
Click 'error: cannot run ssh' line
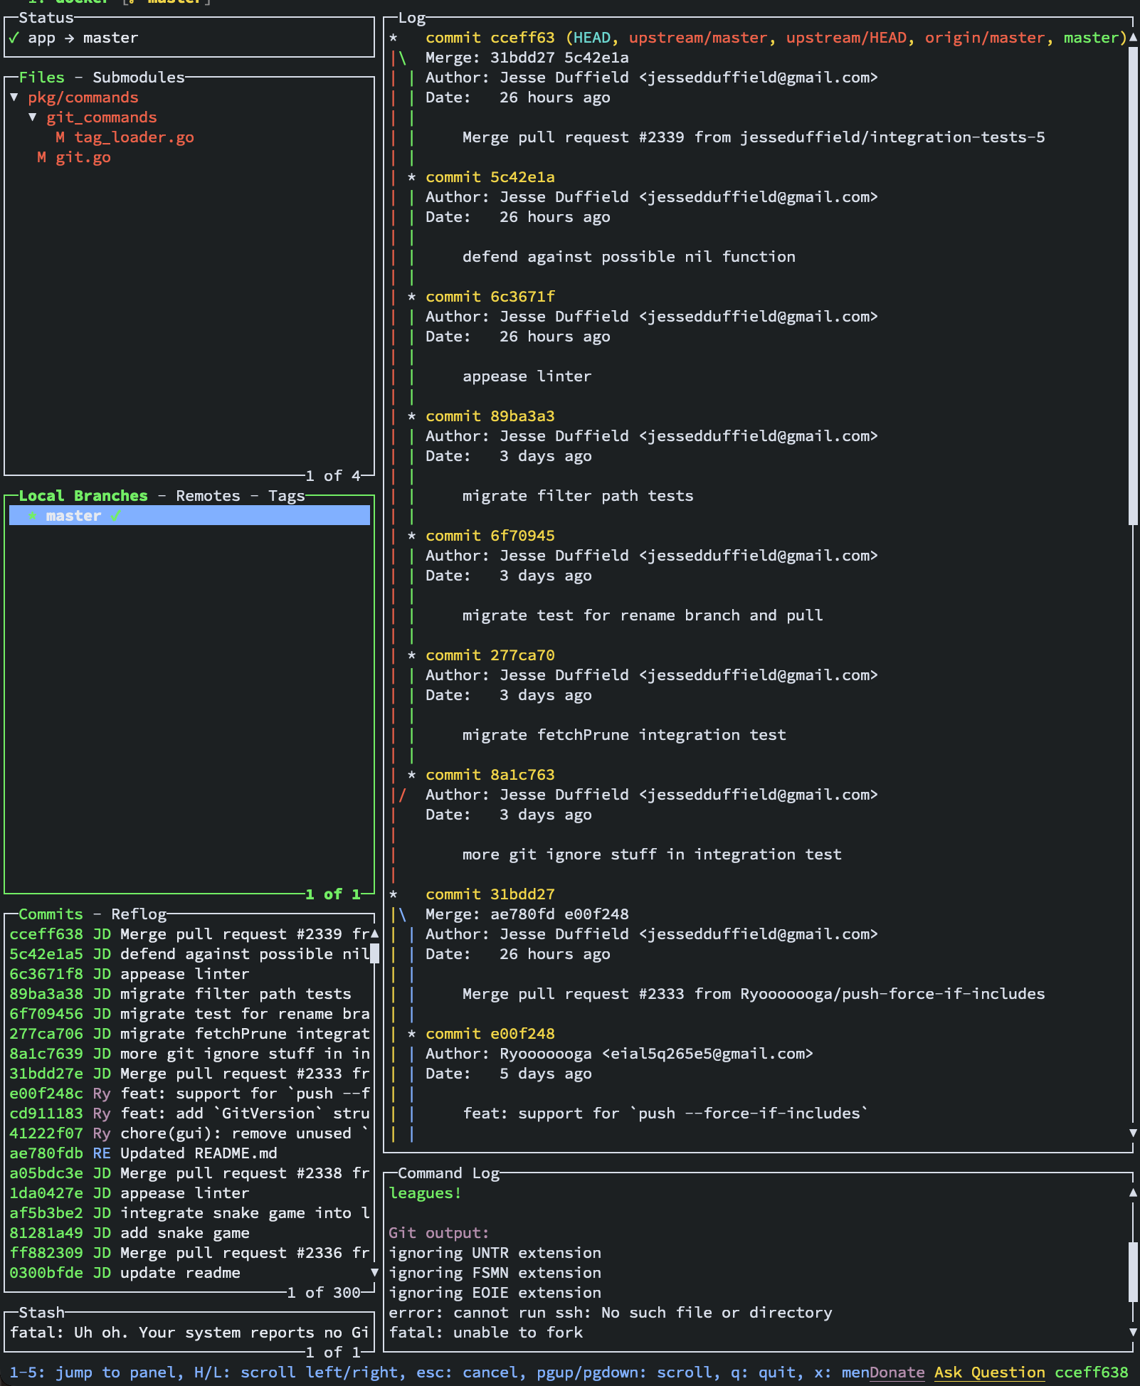(611, 1313)
